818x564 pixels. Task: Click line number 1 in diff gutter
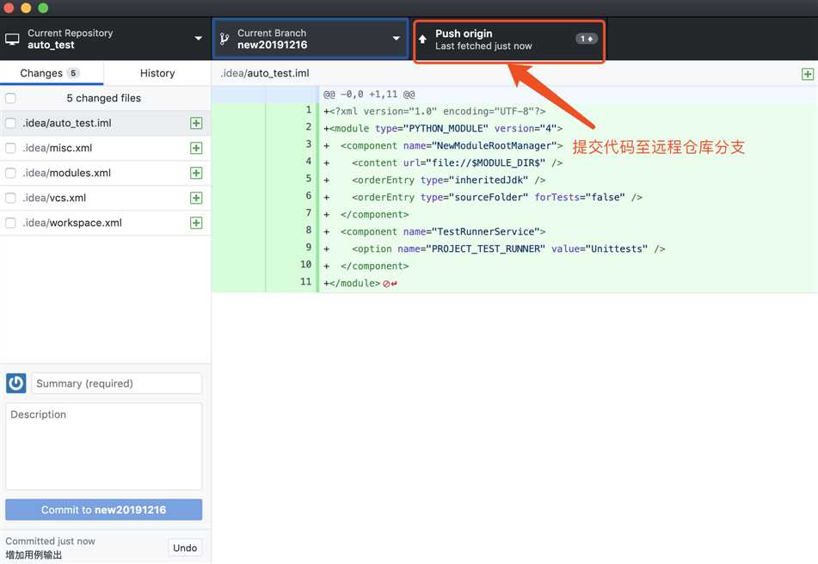pyautogui.click(x=308, y=110)
